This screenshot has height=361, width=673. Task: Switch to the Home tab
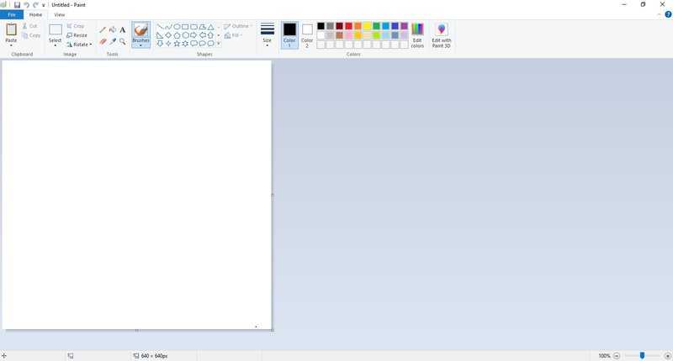[x=35, y=14]
